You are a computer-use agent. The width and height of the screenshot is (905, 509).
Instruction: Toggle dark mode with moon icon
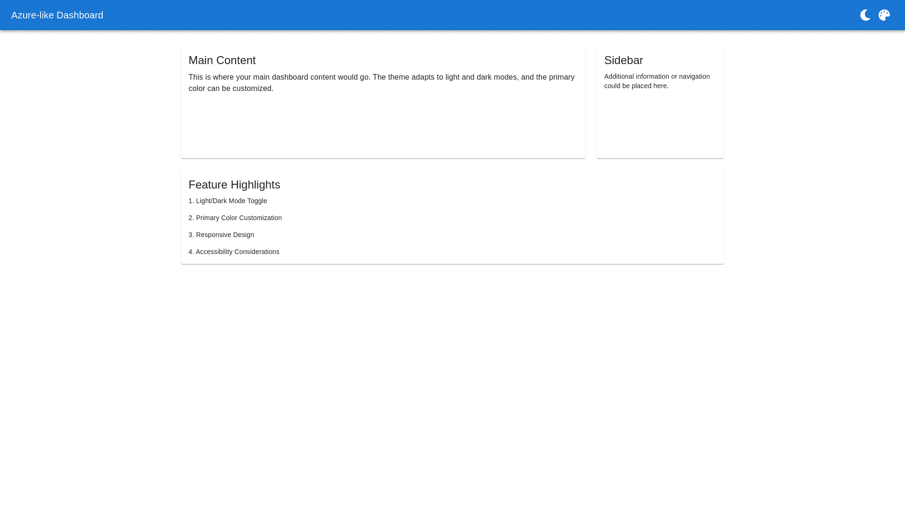[865, 15]
